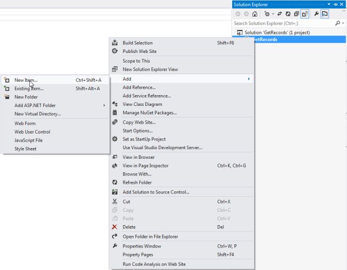Choose Add Service Reference...

tap(182, 96)
